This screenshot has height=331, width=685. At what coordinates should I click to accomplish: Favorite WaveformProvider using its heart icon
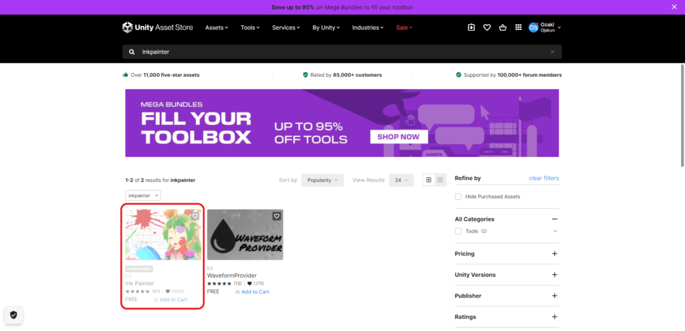(276, 216)
